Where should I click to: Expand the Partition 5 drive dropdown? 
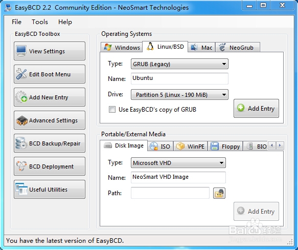pos(179,94)
